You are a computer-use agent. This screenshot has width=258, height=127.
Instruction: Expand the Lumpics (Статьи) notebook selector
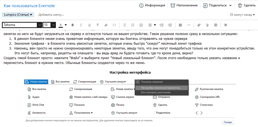18,15
